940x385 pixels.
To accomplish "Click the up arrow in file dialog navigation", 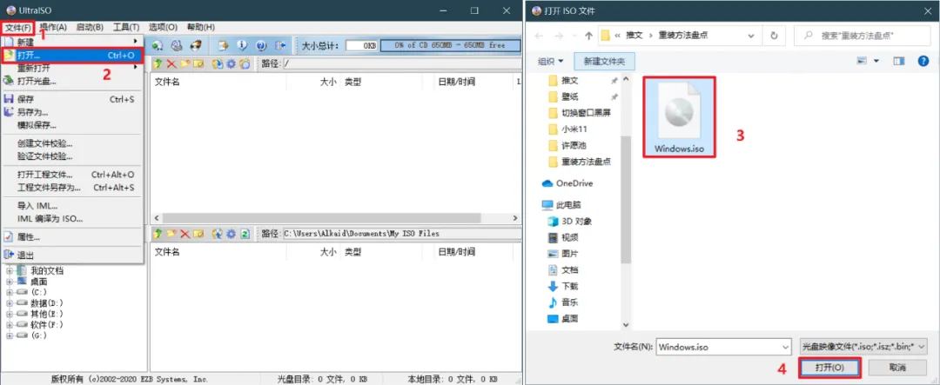I will coord(589,36).
